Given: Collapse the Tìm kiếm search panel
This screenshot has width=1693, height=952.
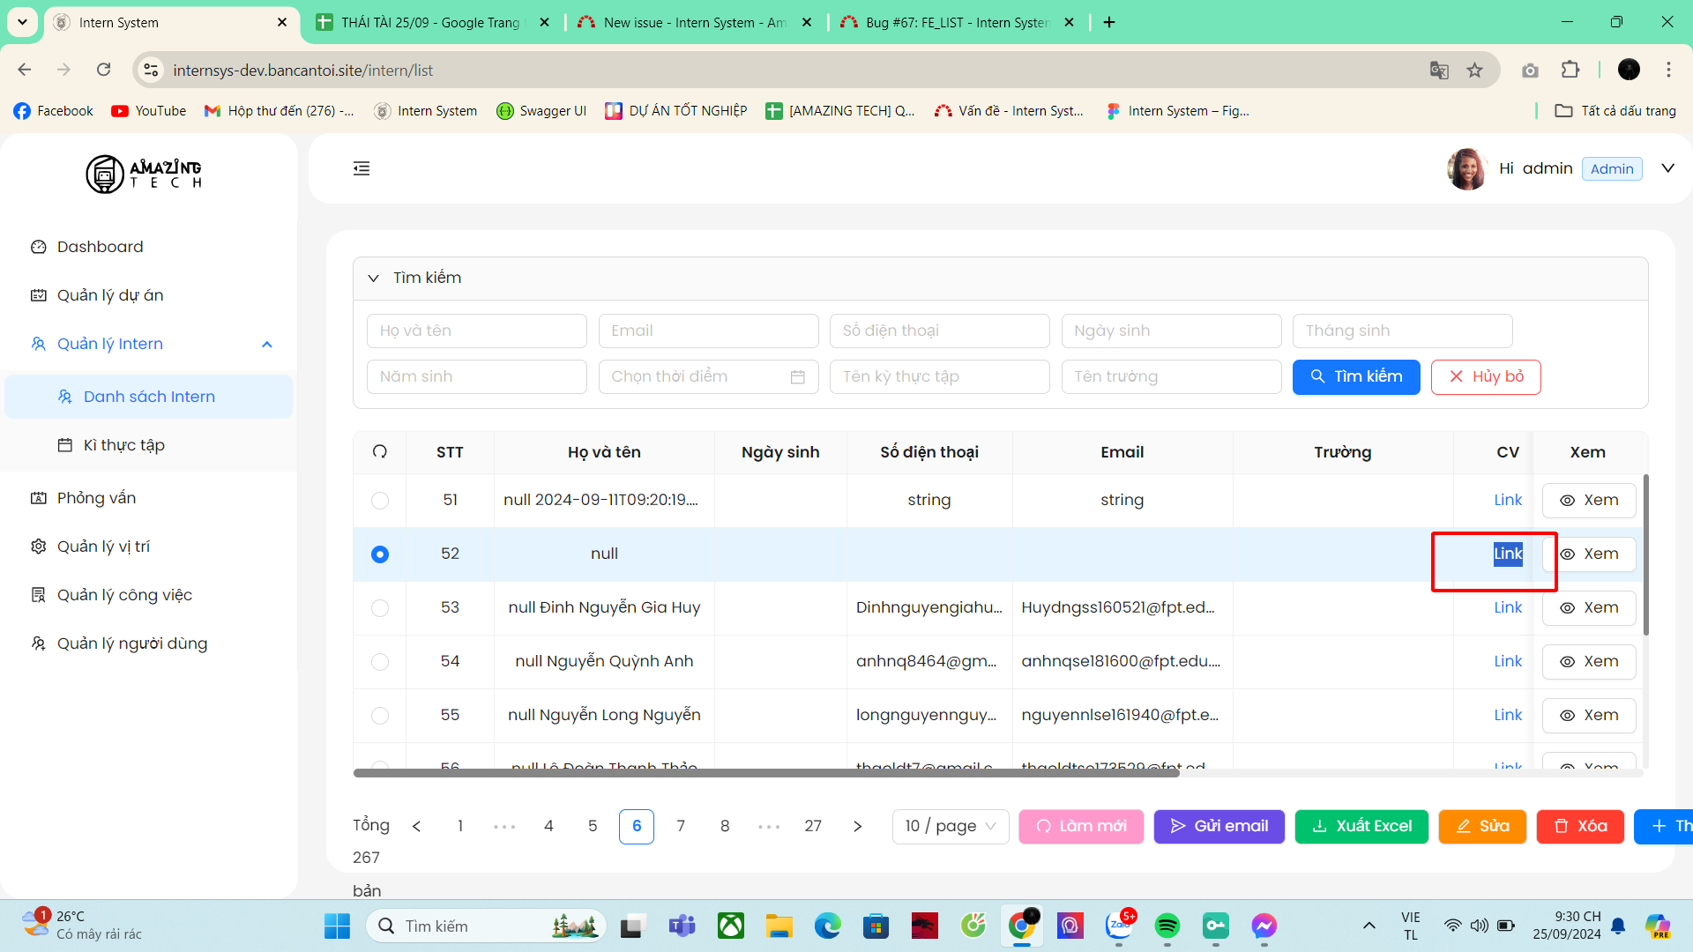Looking at the screenshot, I should click(x=374, y=279).
